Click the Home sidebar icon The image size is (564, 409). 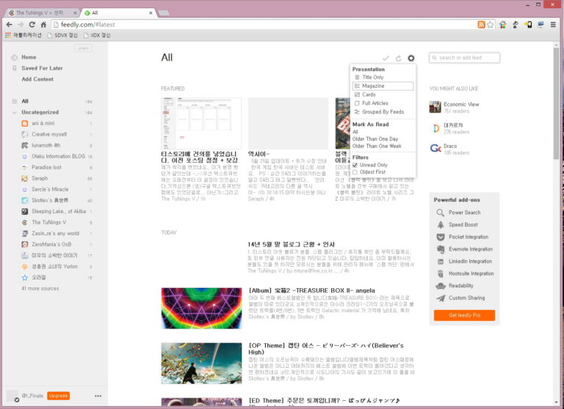pos(15,57)
